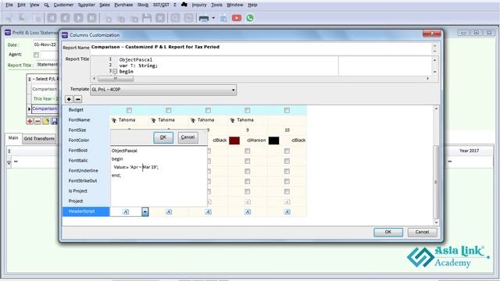
Task: Open HeaderScript editor icon in size 10 column
Action: (287, 212)
